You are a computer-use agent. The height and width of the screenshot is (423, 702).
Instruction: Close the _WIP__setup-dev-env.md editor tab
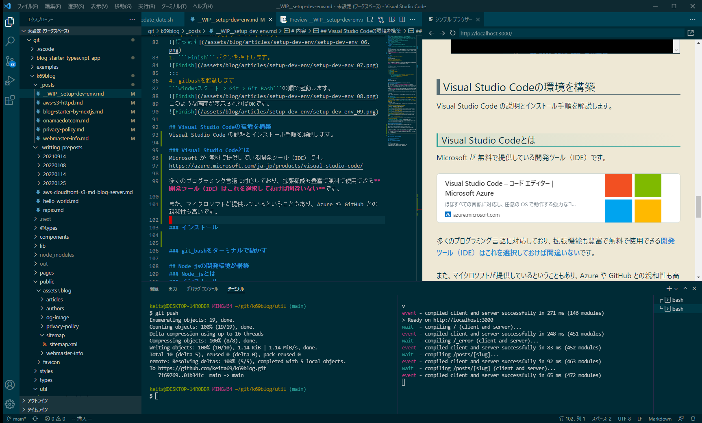pos(270,20)
